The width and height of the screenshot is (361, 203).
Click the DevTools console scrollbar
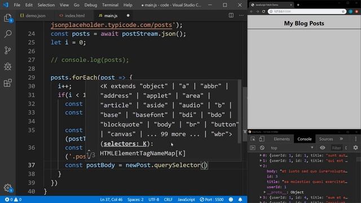click(x=359, y=159)
